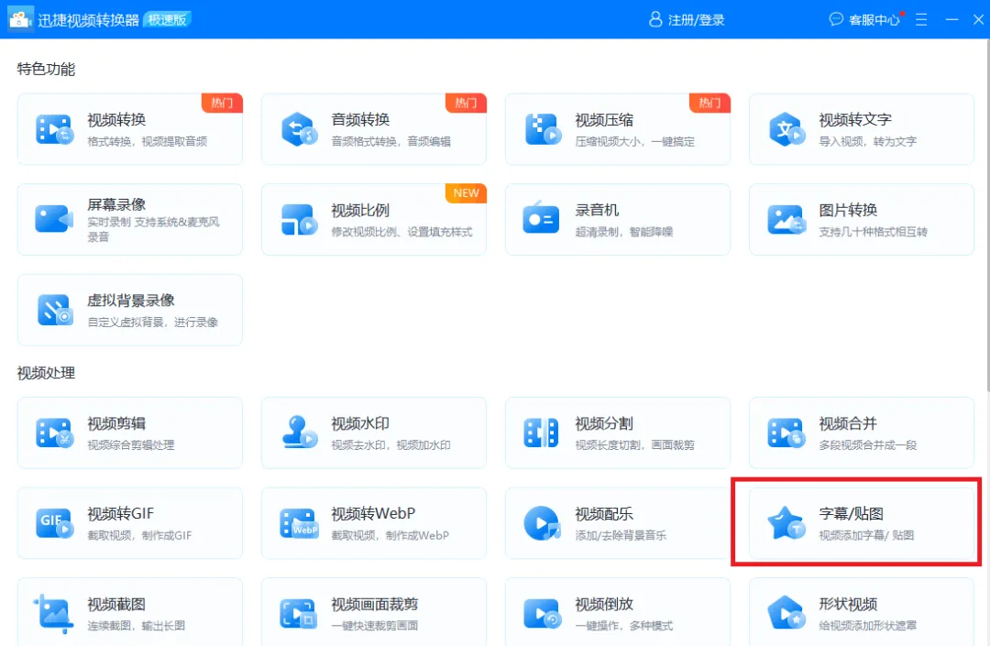Open the 视频水印 watermark stamp icon
This screenshot has width=990, height=646.
299,432
